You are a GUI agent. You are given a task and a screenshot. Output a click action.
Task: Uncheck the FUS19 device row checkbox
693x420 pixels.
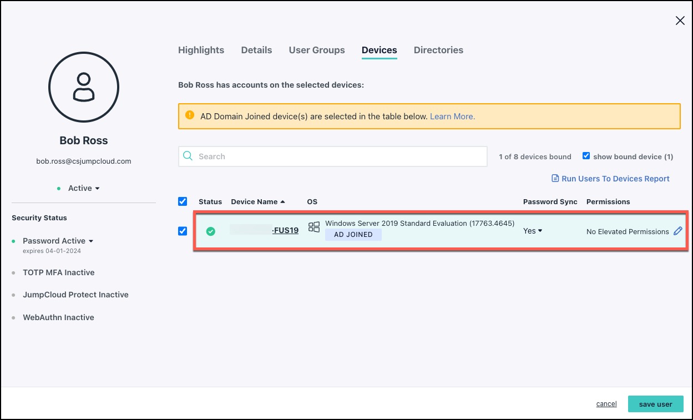click(183, 231)
